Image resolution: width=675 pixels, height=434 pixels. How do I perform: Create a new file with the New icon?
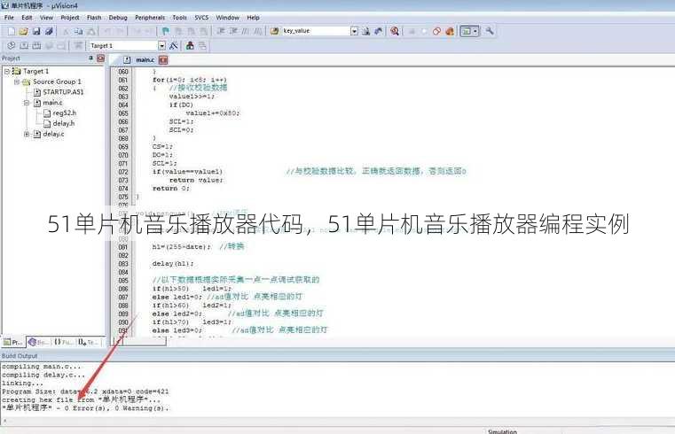pyautogui.click(x=12, y=31)
